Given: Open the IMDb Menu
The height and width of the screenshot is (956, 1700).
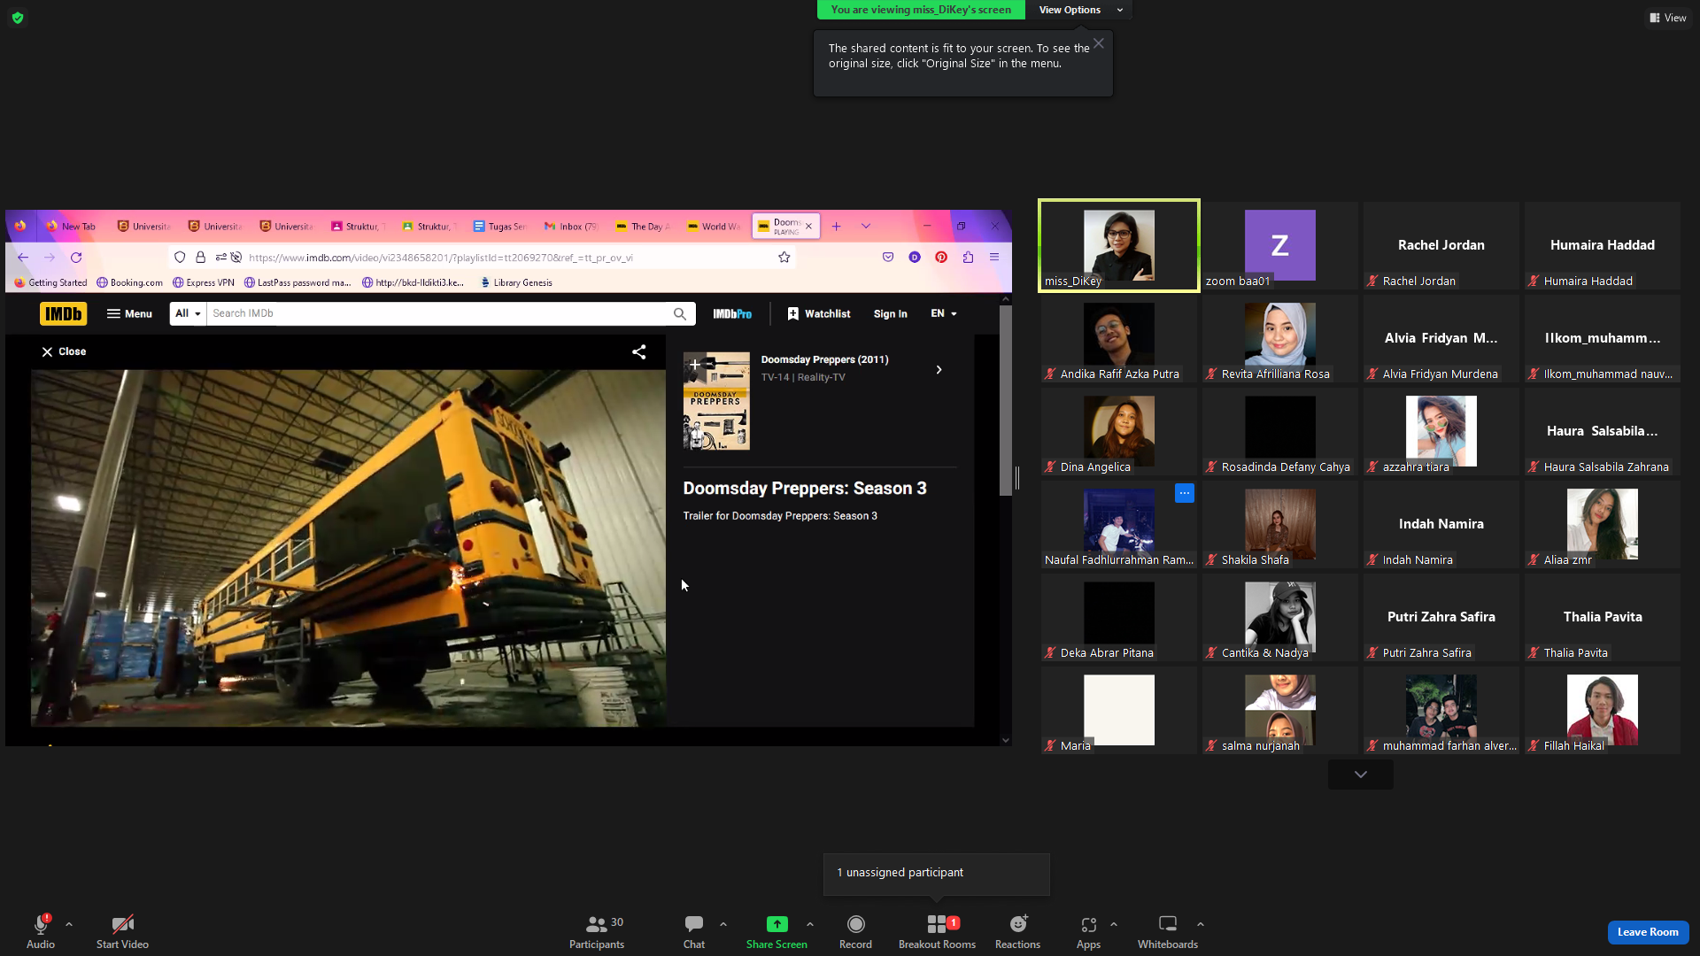Looking at the screenshot, I should tap(129, 313).
